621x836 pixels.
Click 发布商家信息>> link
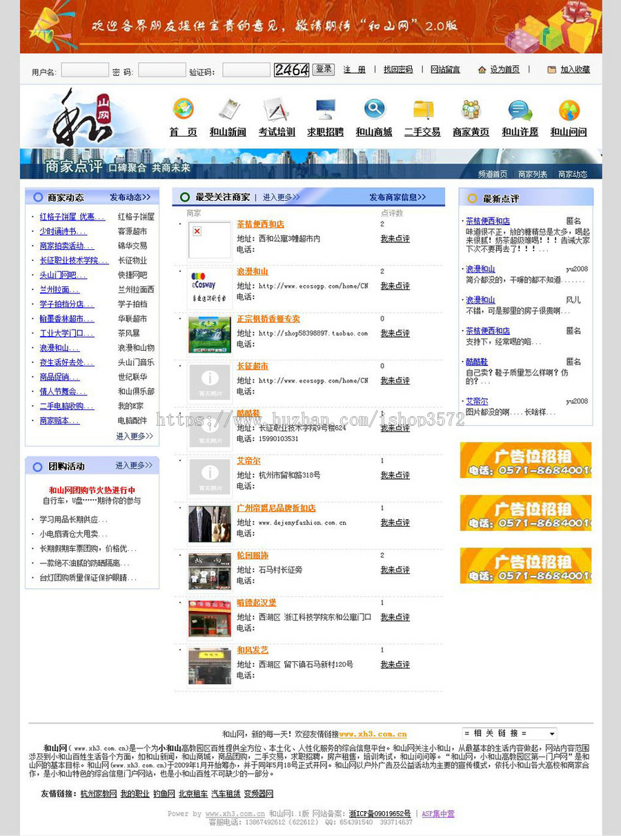397,197
